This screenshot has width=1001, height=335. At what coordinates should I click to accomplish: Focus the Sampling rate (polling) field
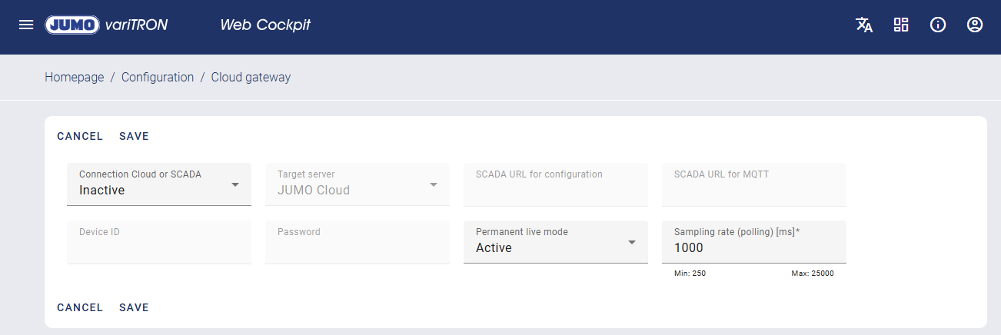pos(754,247)
